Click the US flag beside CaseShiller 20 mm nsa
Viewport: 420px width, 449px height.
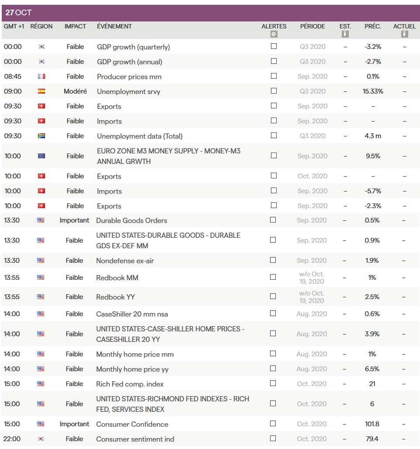click(x=41, y=314)
